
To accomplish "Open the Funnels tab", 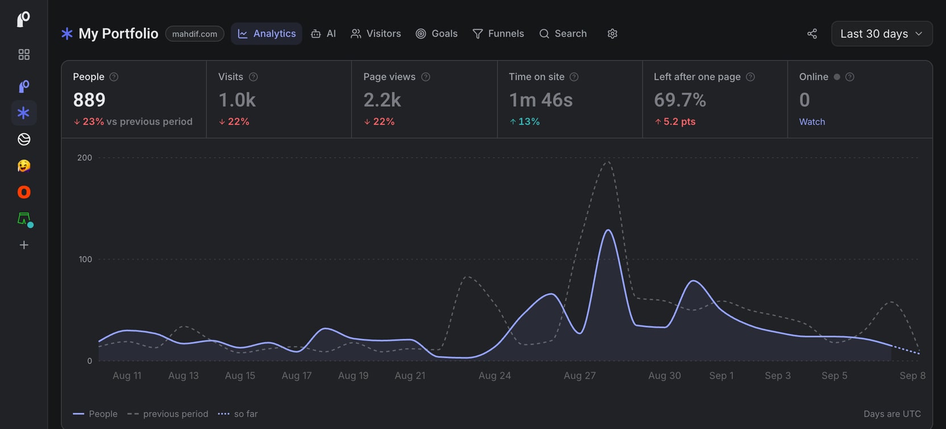I will 498,33.
